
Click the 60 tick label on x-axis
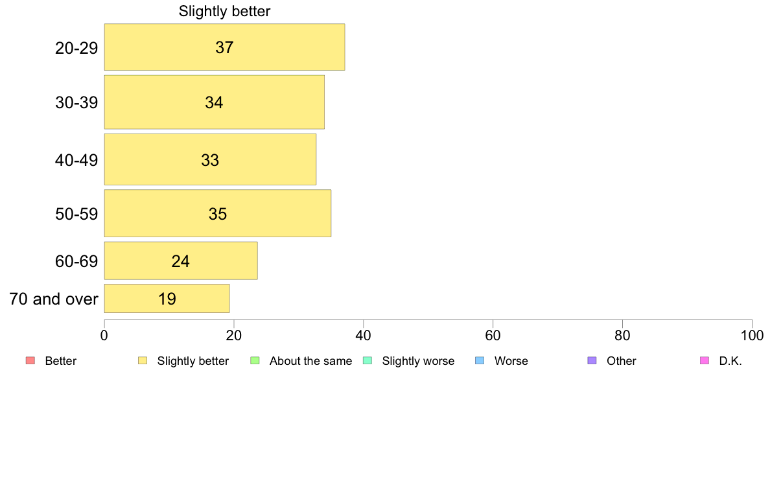point(493,336)
